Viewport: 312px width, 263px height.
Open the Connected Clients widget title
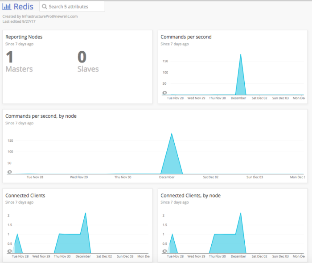(25, 196)
